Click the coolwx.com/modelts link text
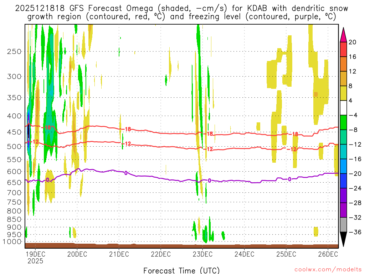Viewport: 365px width, 274px height. click(328, 270)
